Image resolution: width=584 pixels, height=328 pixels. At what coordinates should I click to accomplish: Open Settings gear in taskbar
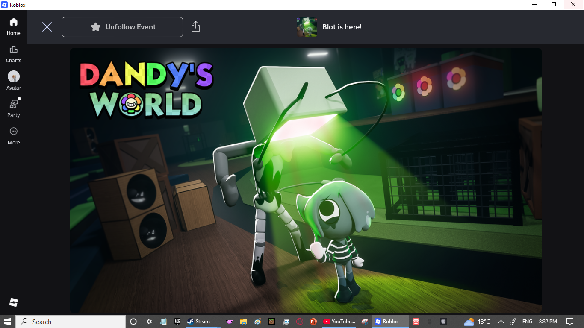coord(149,322)
